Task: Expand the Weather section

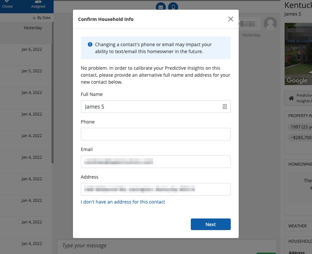Action: (298, 226)
